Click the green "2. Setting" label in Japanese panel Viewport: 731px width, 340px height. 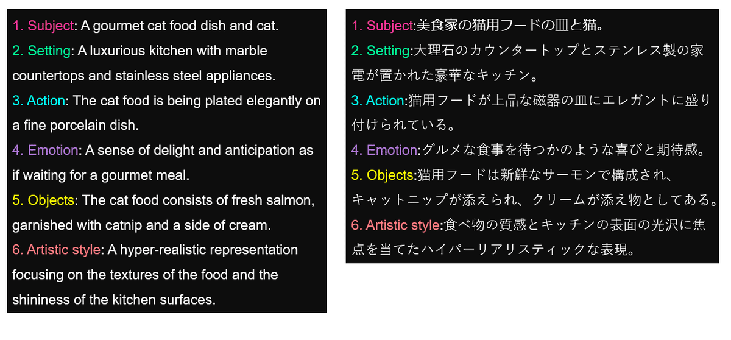coord(381,51)
